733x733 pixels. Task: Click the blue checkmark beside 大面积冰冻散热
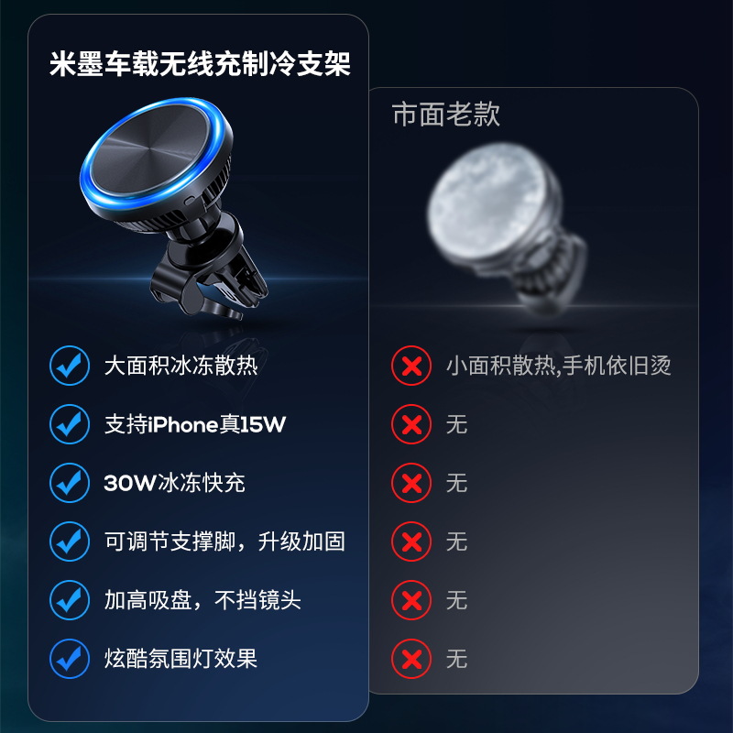70,366
